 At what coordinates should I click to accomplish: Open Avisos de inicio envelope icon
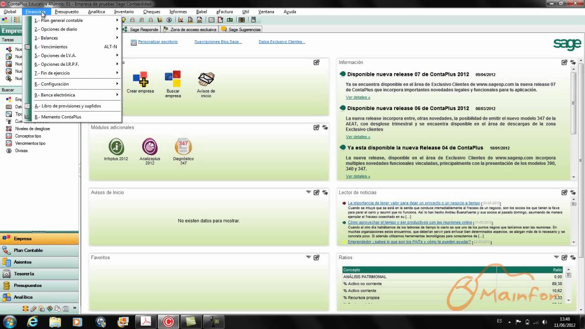click(x=206, y=85)
